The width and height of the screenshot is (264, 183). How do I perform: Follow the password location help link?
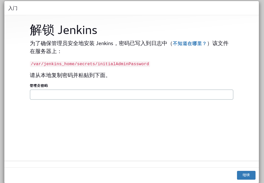(189, 43)
